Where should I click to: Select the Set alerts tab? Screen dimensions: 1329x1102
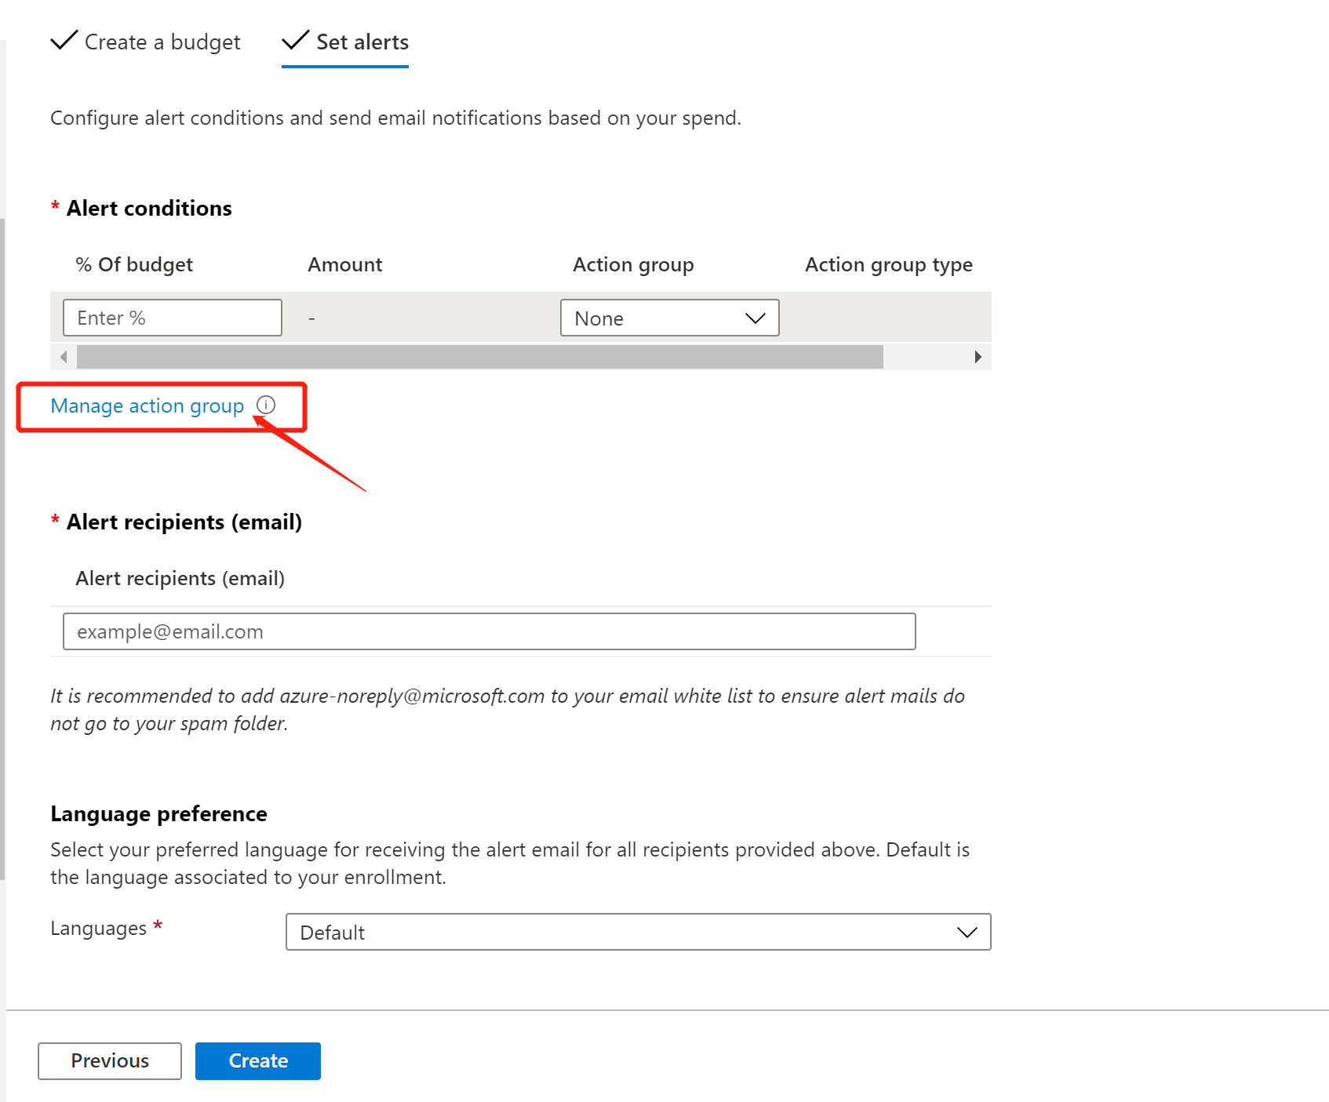click(x=345, y=42)
